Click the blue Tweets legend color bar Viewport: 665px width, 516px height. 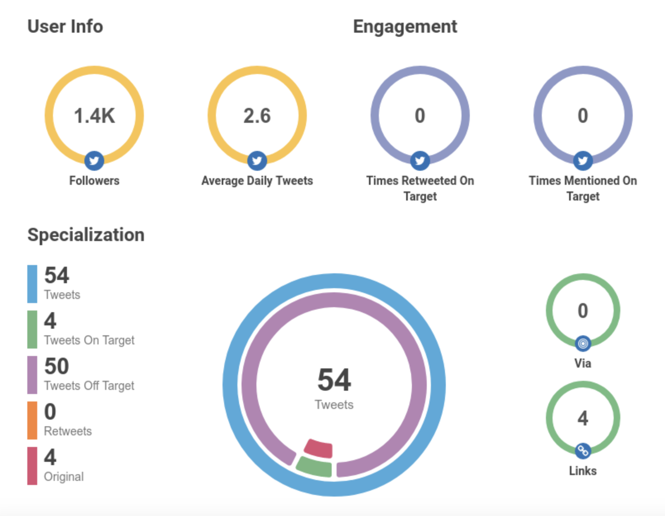coord(32,284)
